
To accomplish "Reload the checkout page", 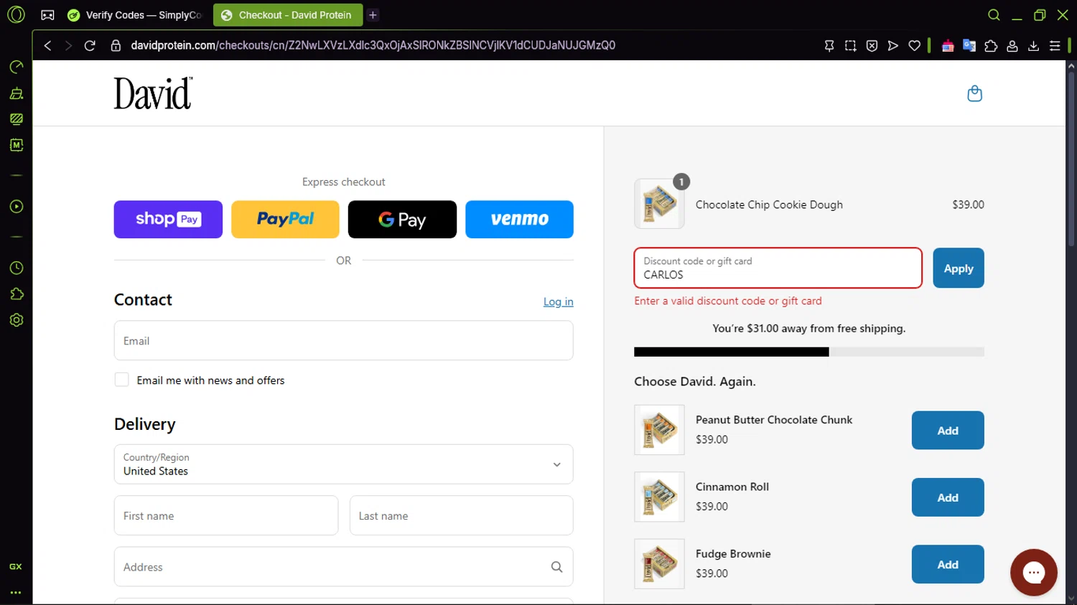I will tap(90, 45).
